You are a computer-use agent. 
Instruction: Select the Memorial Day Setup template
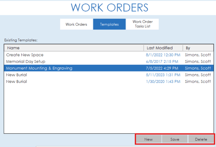point(26,62)
